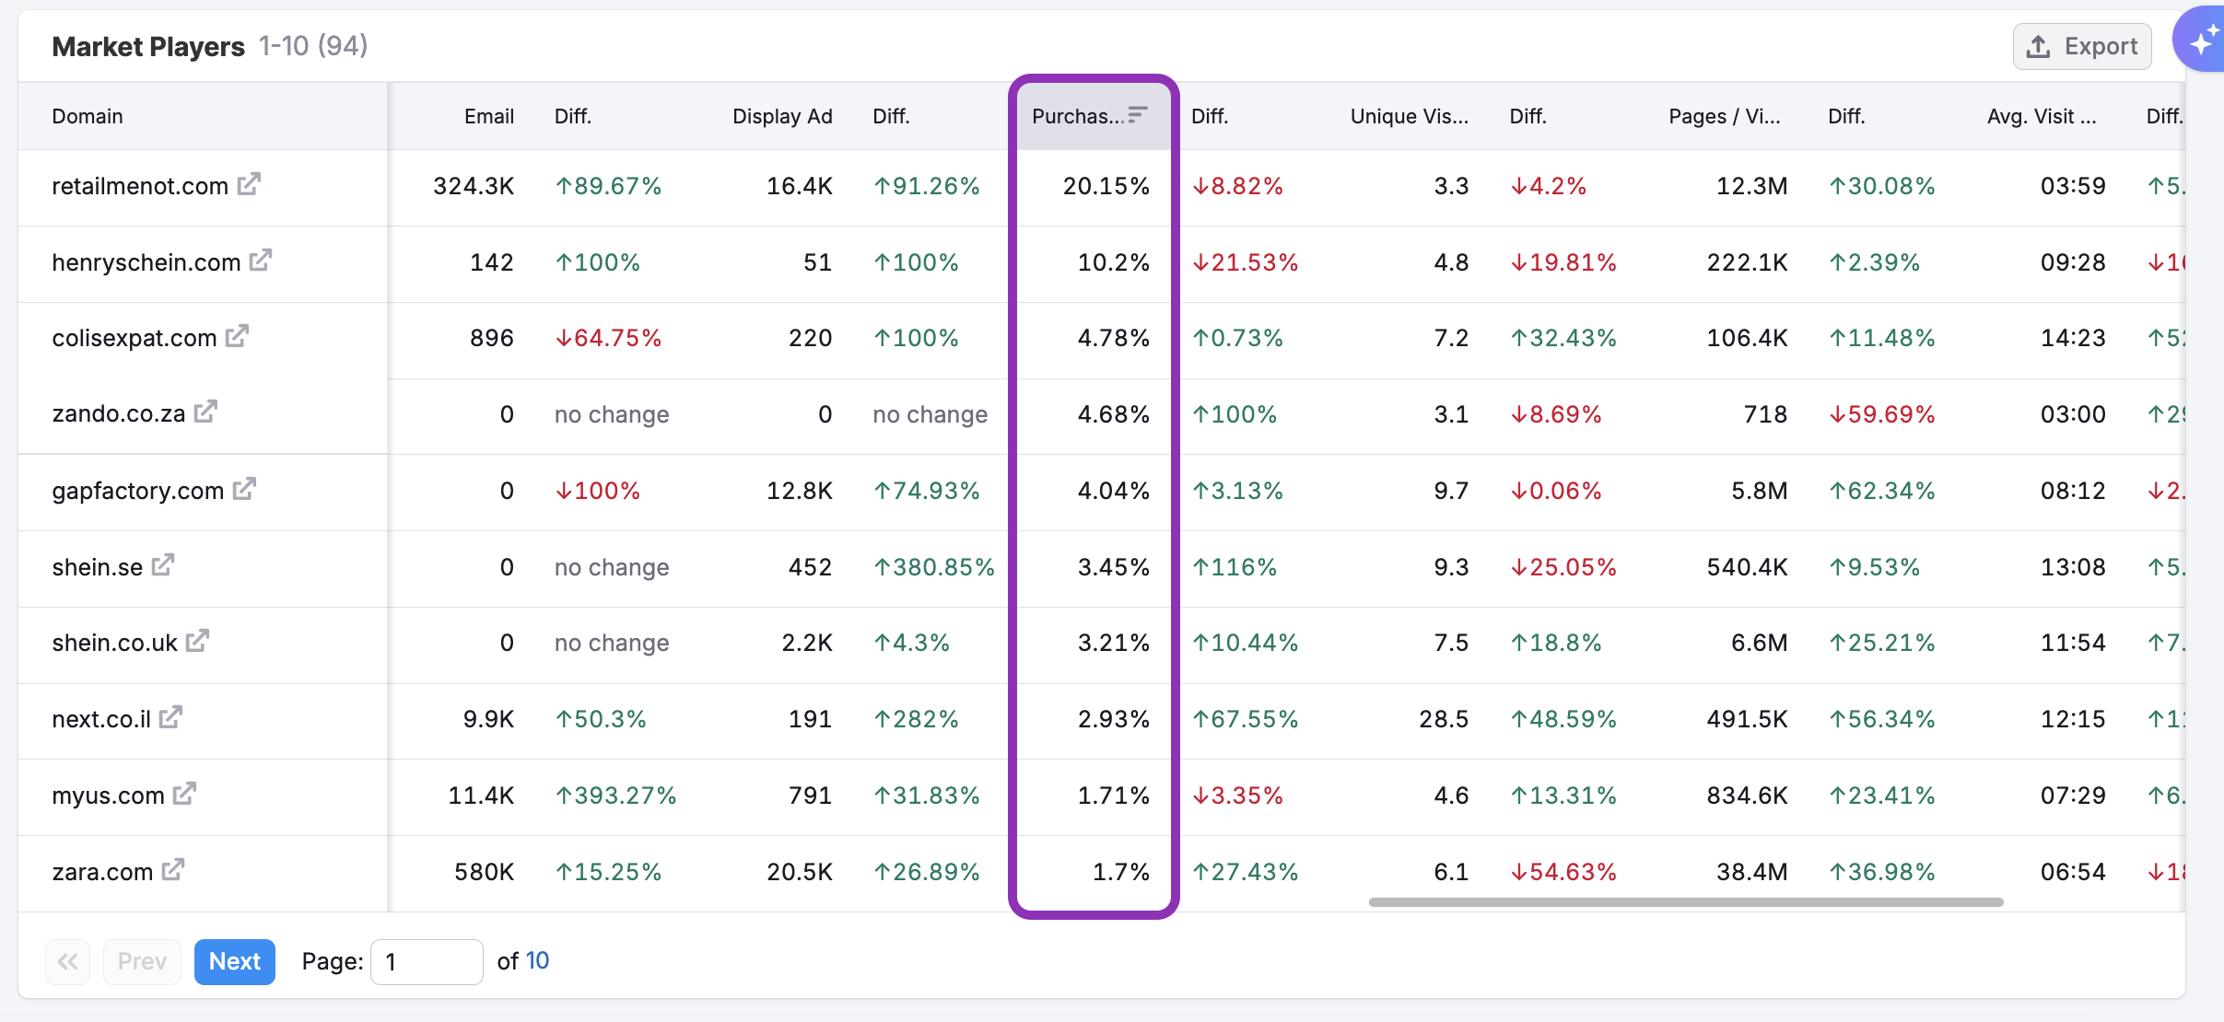Open retailmenot.com external link icon
Viewport: 2224px width, 1022px height.
click(x=249, y=184)
